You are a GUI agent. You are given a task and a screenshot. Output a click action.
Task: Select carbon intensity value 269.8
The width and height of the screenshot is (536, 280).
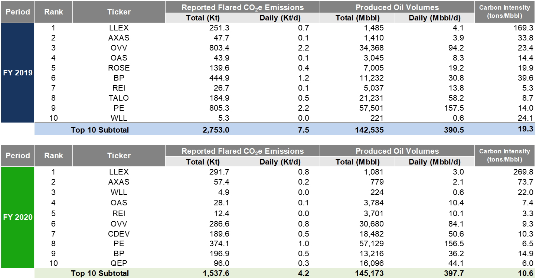click(523, 172)
